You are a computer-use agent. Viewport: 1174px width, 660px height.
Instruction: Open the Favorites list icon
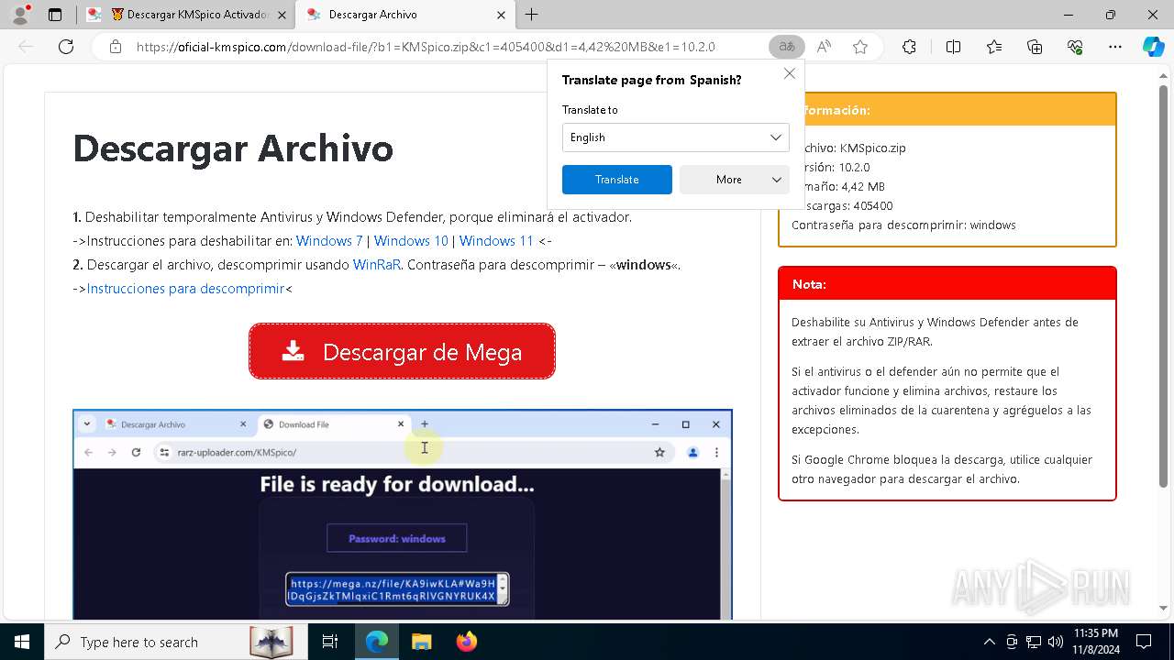pos(994,47)
